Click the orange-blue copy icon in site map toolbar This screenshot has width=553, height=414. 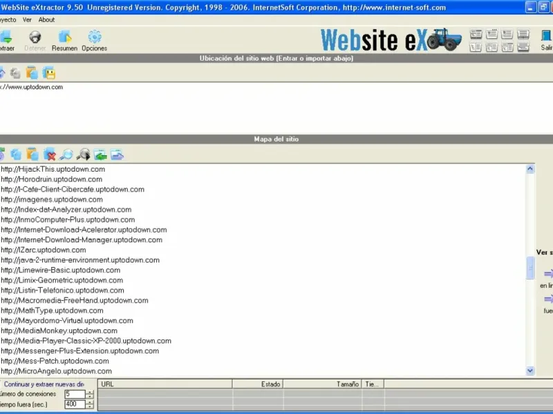point(32,154)
